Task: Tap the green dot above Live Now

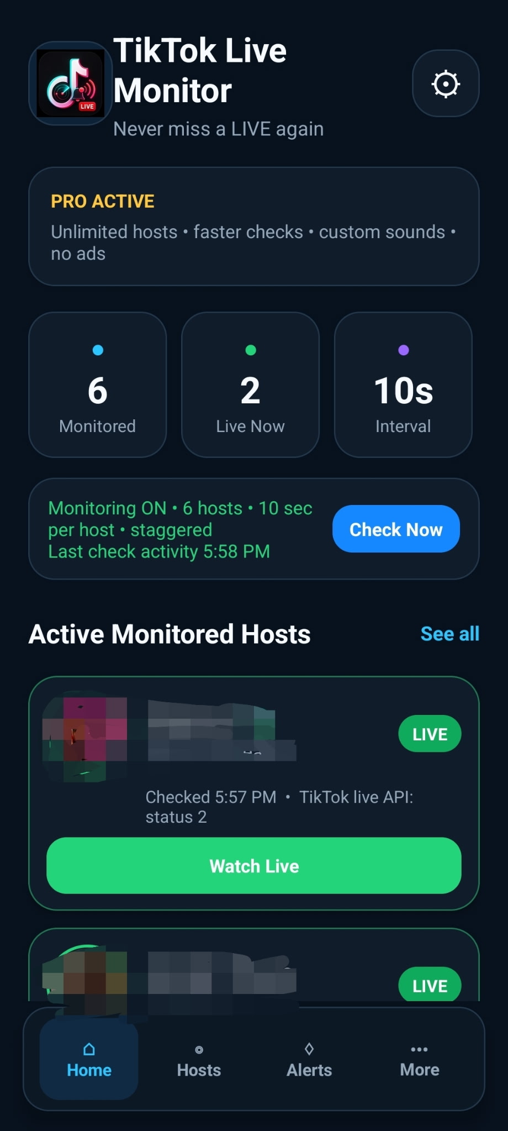Action: tap(250, 350)
